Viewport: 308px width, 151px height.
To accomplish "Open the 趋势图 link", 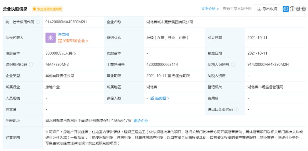I will pyautogui.click(x=162, y=98).
